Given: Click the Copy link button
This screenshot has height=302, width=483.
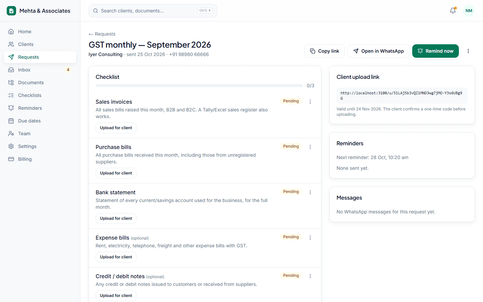Looking at the screenshot, I should coord(324,51).
